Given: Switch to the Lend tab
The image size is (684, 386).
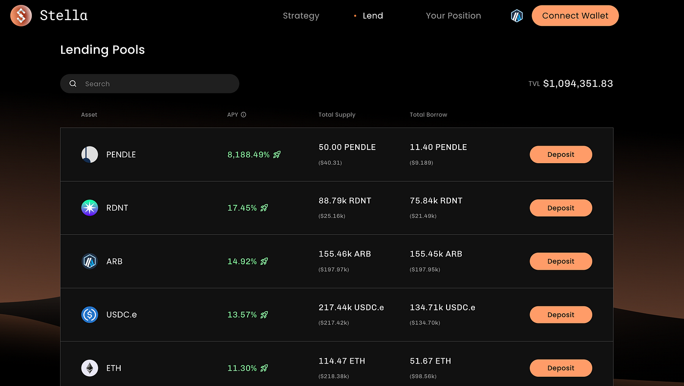Looking at the screenshot, I should tap(373, 16).
